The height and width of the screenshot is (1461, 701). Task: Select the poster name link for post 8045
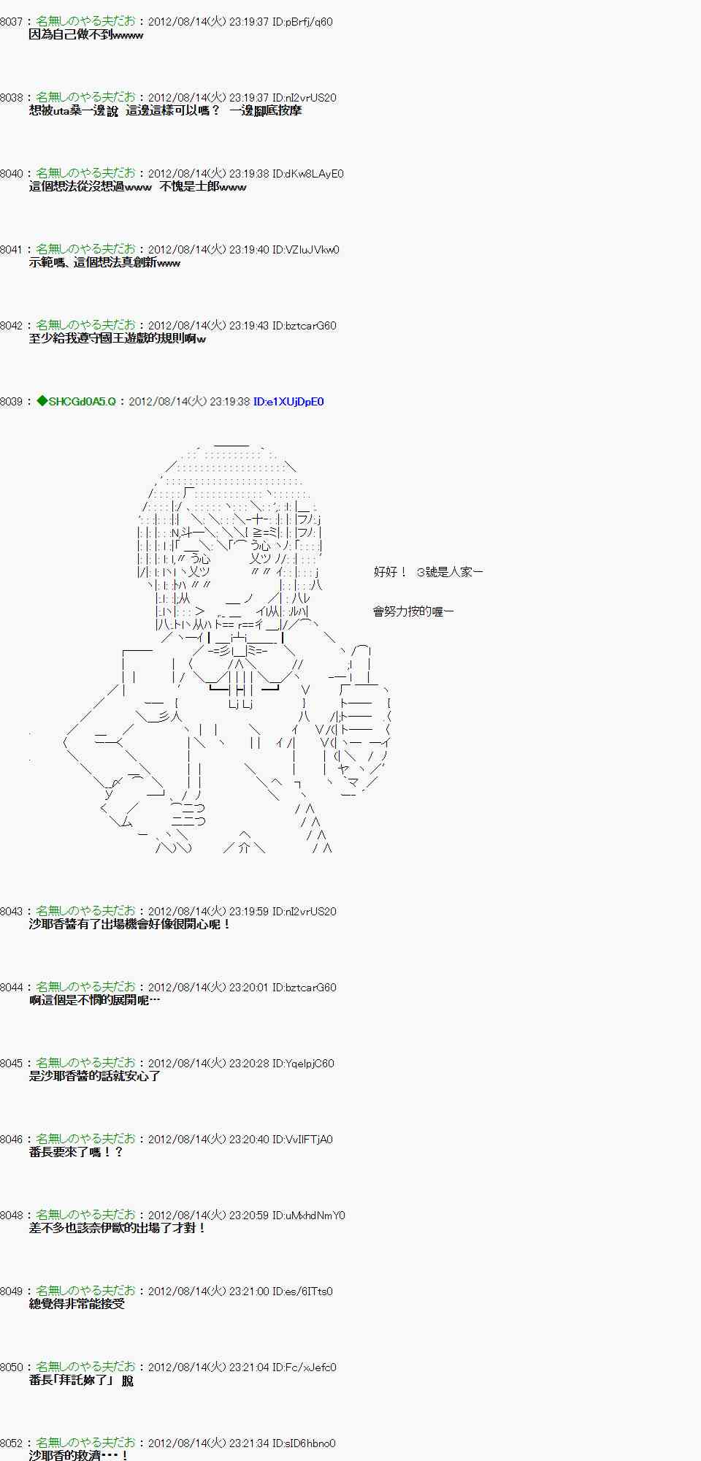(85, 1063)
